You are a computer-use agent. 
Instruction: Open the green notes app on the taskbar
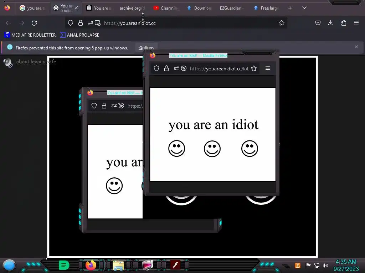[x=64, y=265]
